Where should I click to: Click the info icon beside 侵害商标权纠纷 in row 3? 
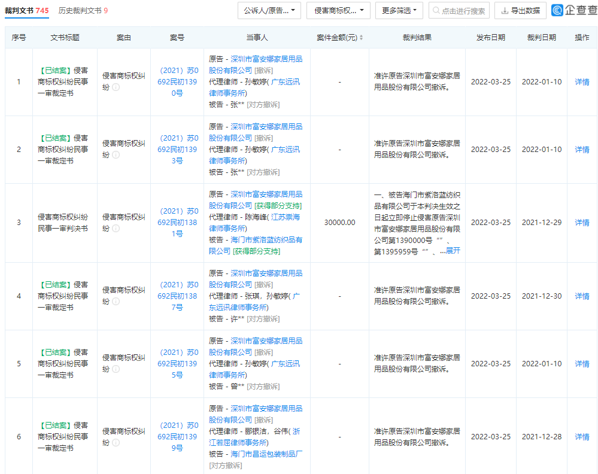coord(116,228)
